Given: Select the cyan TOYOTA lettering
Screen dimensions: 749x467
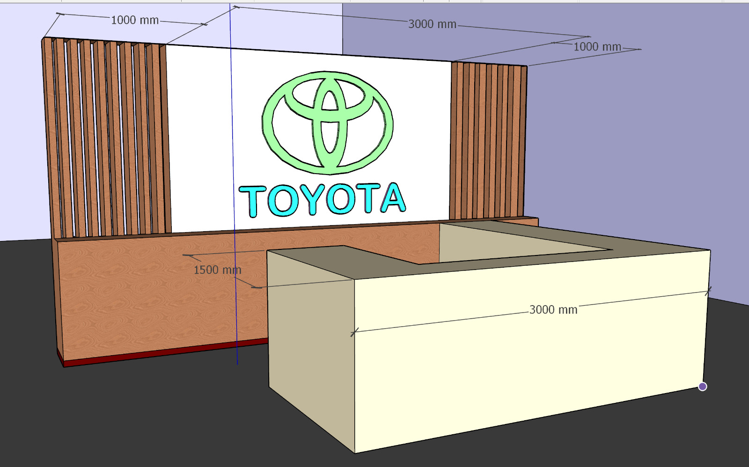Looking at the screenshot, I should (x=323, y=200).
